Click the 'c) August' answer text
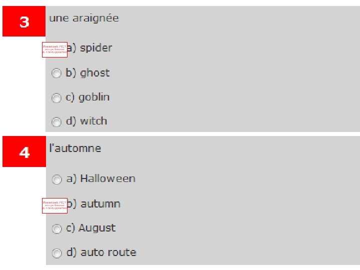This screenshot has height=270, width=360. (91, 228)
